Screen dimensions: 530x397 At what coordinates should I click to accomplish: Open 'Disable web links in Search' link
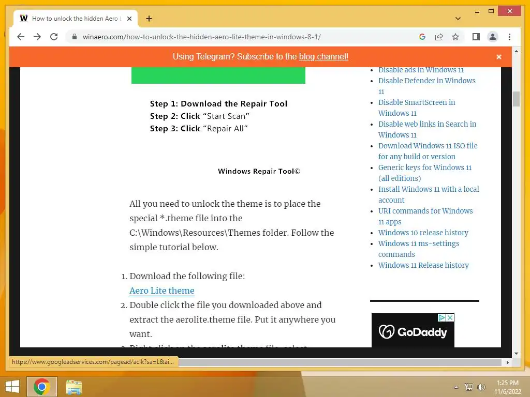(x=427, y=129)
